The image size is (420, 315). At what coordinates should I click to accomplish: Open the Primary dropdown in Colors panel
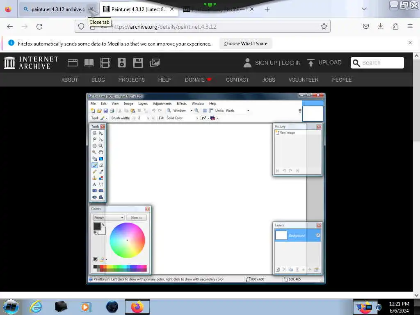click(108, 217)
